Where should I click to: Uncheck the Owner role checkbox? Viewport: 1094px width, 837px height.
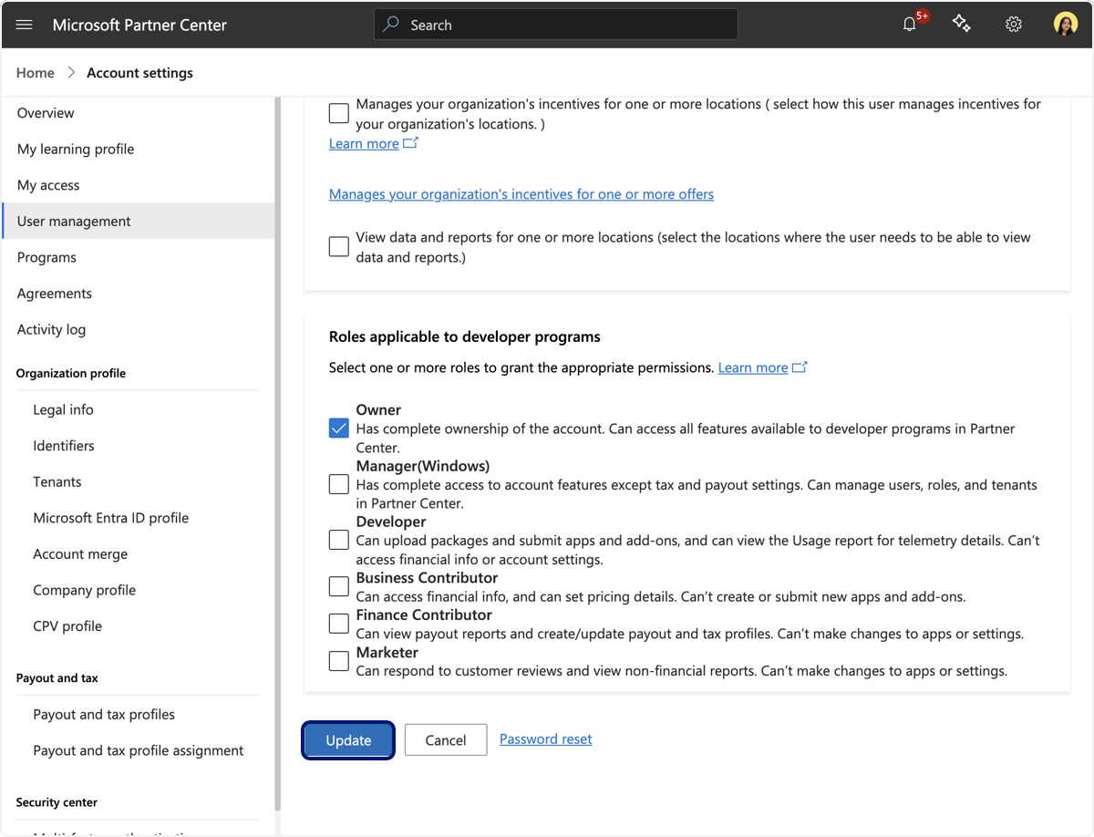339,429
